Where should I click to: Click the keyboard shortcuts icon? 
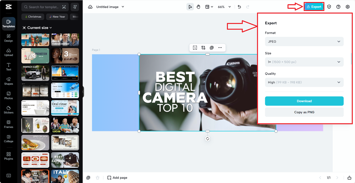pyautogui.click(x=9, y=176)
